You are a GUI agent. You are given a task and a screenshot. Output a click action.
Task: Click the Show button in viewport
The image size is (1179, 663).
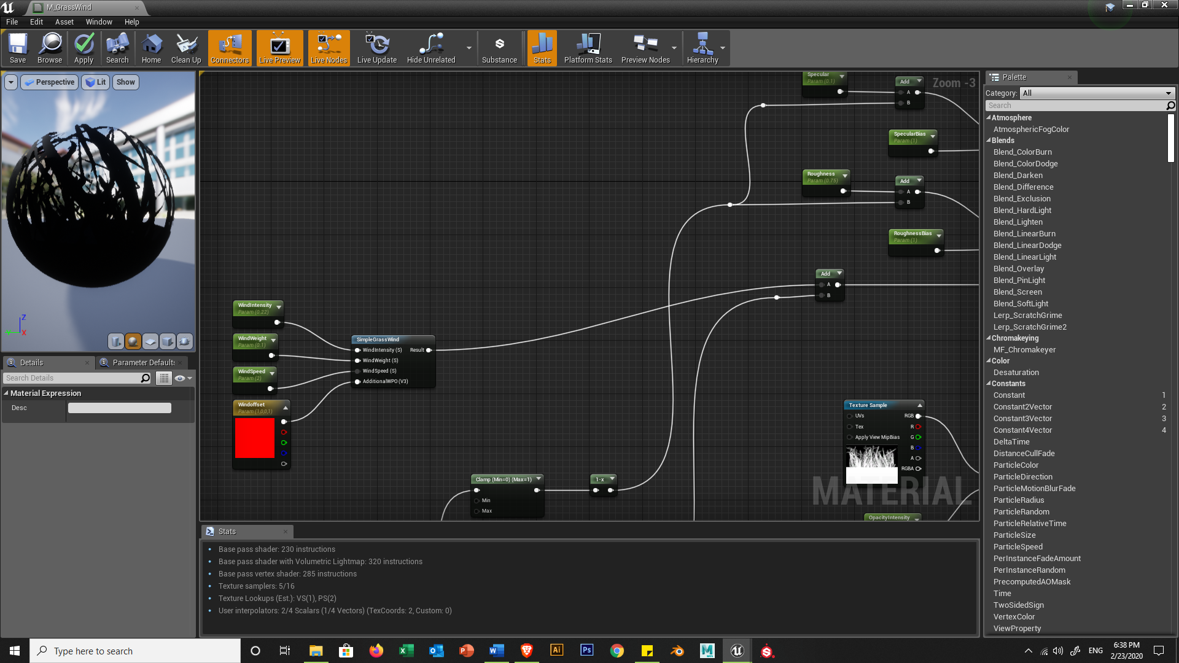coord(125,82)
